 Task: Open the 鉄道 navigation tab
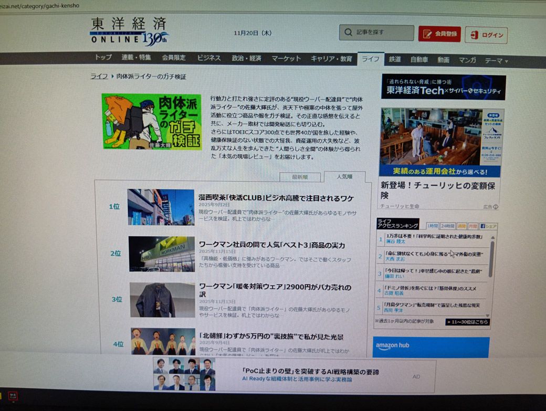(x=394, y=59)
